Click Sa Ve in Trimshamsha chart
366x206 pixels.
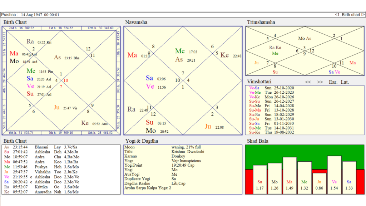(x=334, y=72)
